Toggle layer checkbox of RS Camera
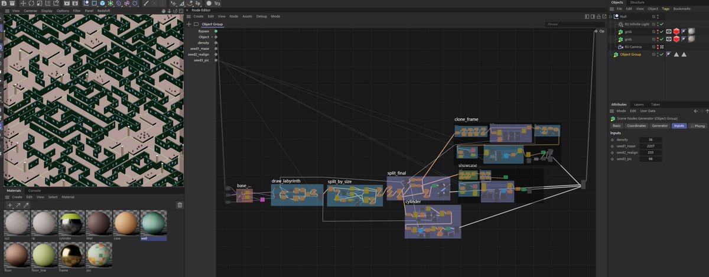 [x=653, y=47]
